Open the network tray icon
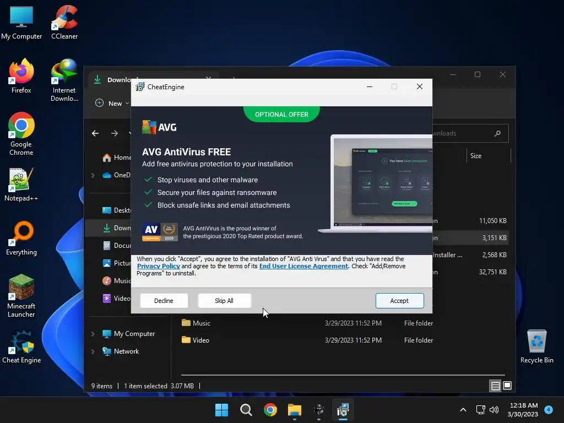The image size is (564, 423). click(x=480, y=410)
